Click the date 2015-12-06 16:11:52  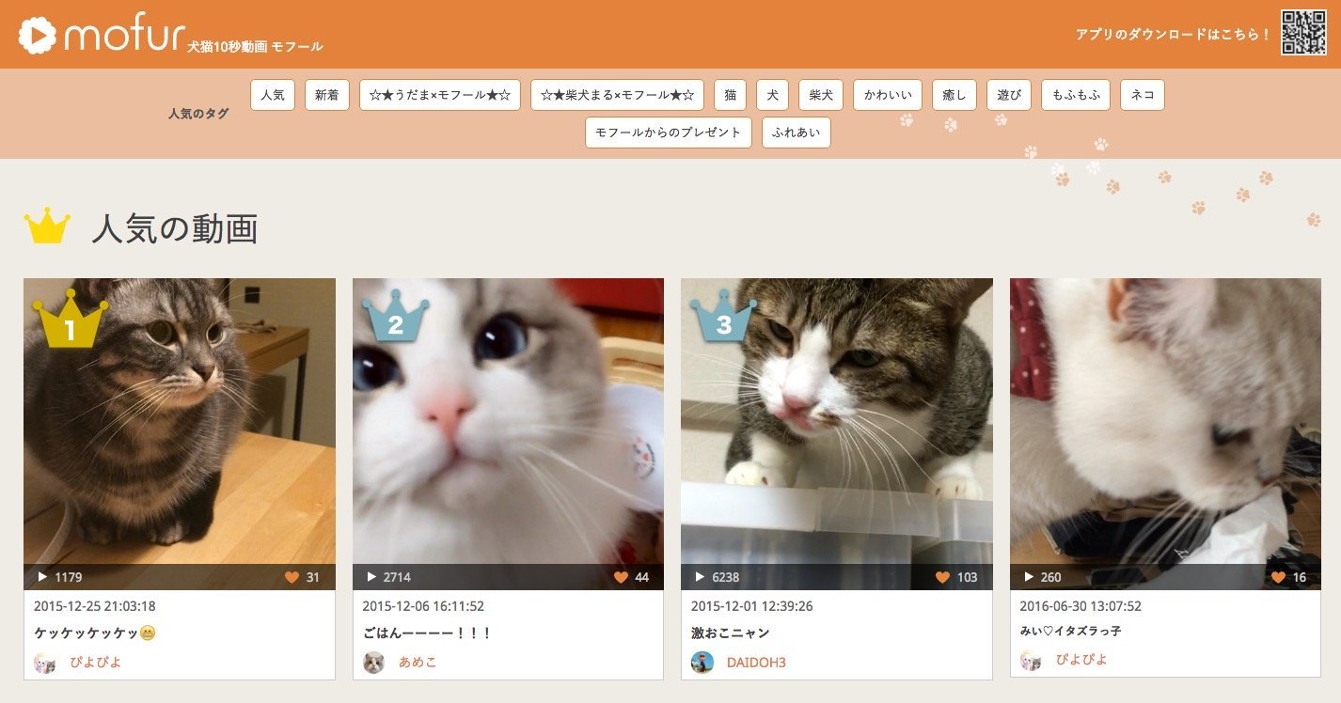coord(423,606)
